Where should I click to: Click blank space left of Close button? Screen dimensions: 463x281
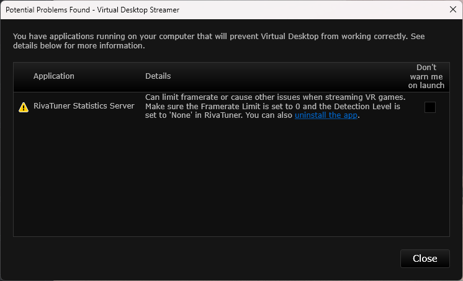coord(248,259)
